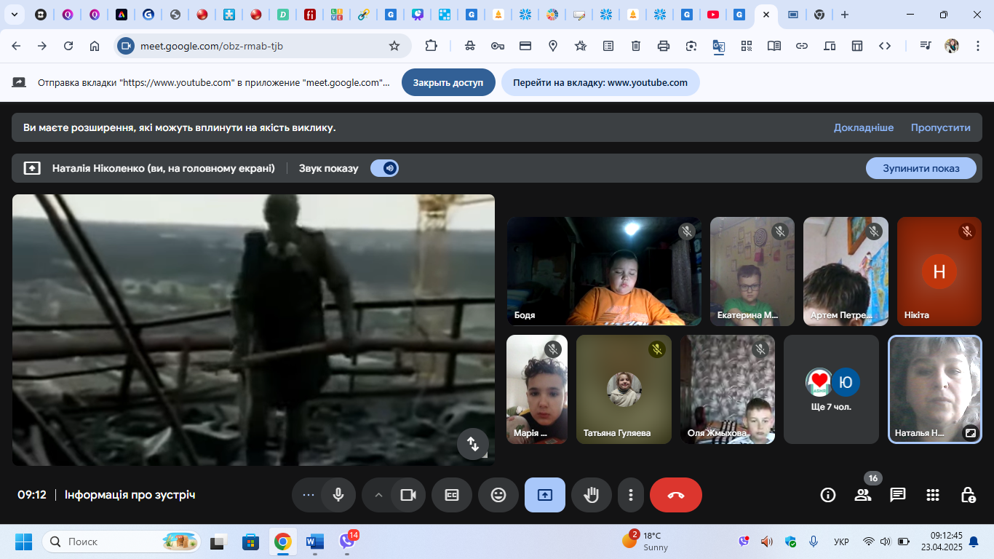Click the developer code brackets icon
The height and width of the screenshot is (559, 994).
[x=885, y=46]
